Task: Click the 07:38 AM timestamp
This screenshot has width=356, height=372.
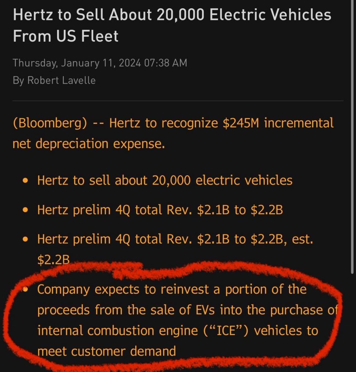Action: click(x=166, y=63)
